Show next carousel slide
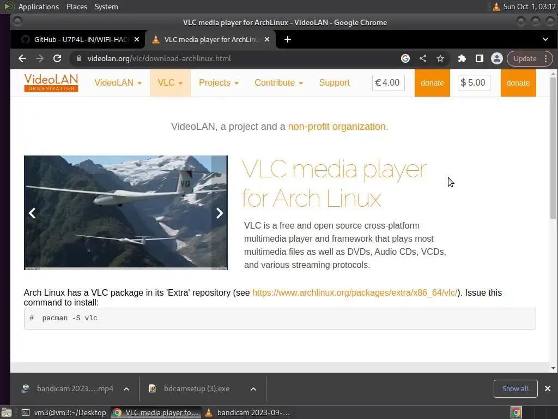This screenshot has height=419, width=558. tap(220, 213)
